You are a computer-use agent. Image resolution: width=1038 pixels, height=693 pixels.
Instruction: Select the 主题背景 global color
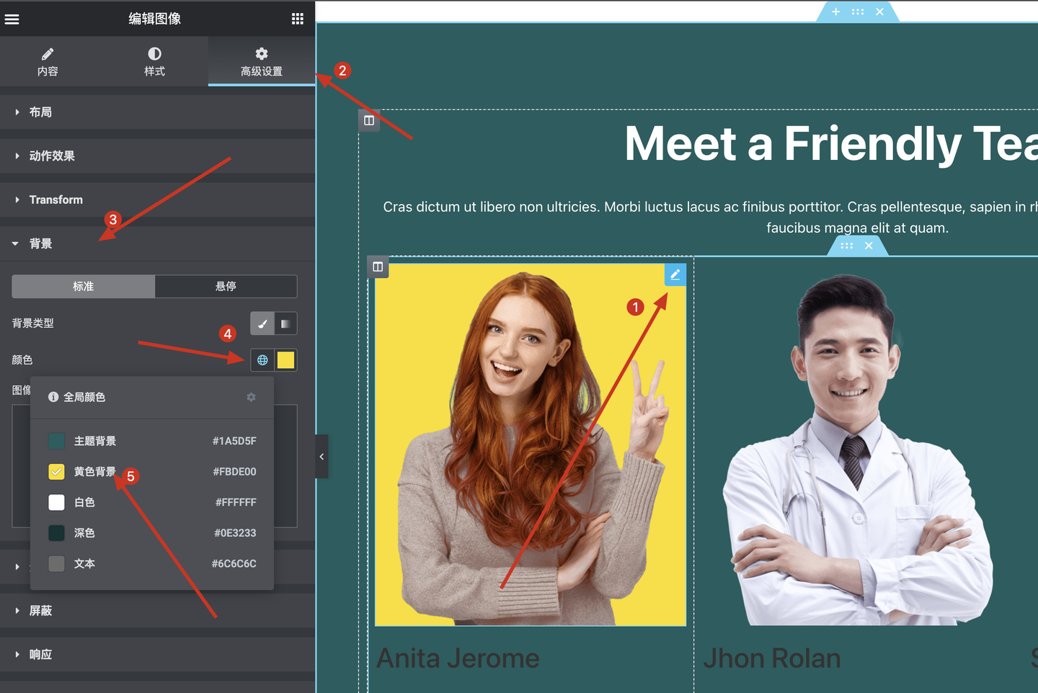tap(152, 441)
